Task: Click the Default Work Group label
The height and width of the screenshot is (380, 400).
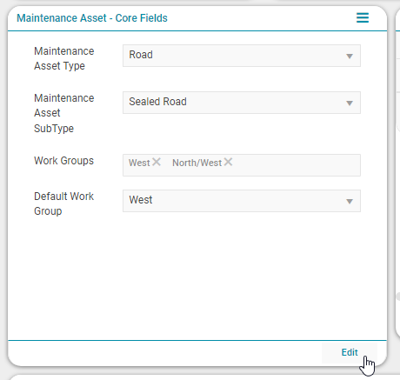Action: [63, 203]
